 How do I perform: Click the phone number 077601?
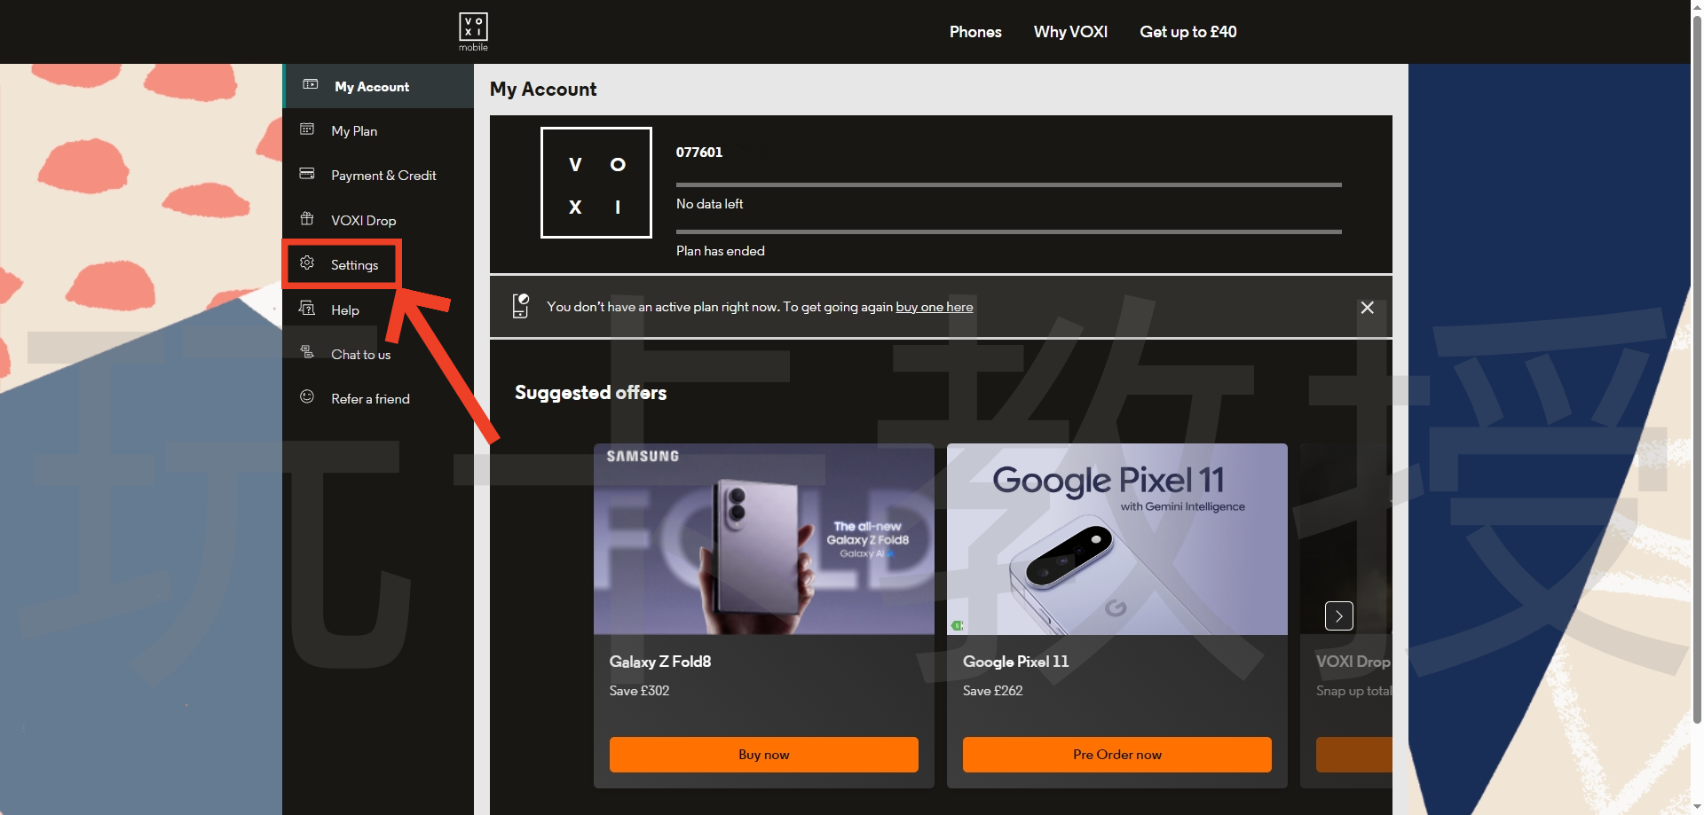coord(699,153)
